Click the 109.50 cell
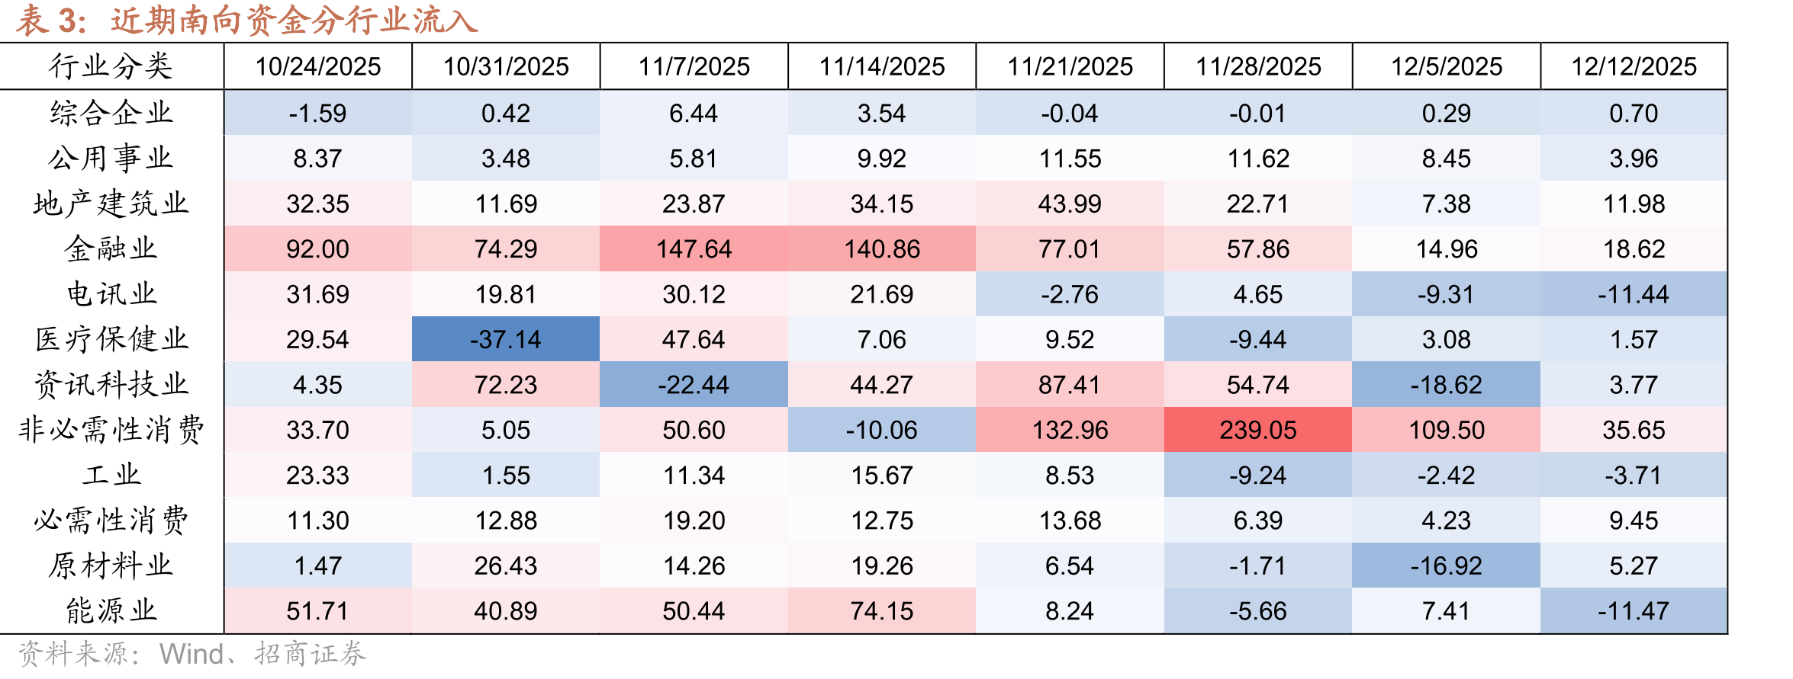The image size is (1793, 679). coord(1447,430)
